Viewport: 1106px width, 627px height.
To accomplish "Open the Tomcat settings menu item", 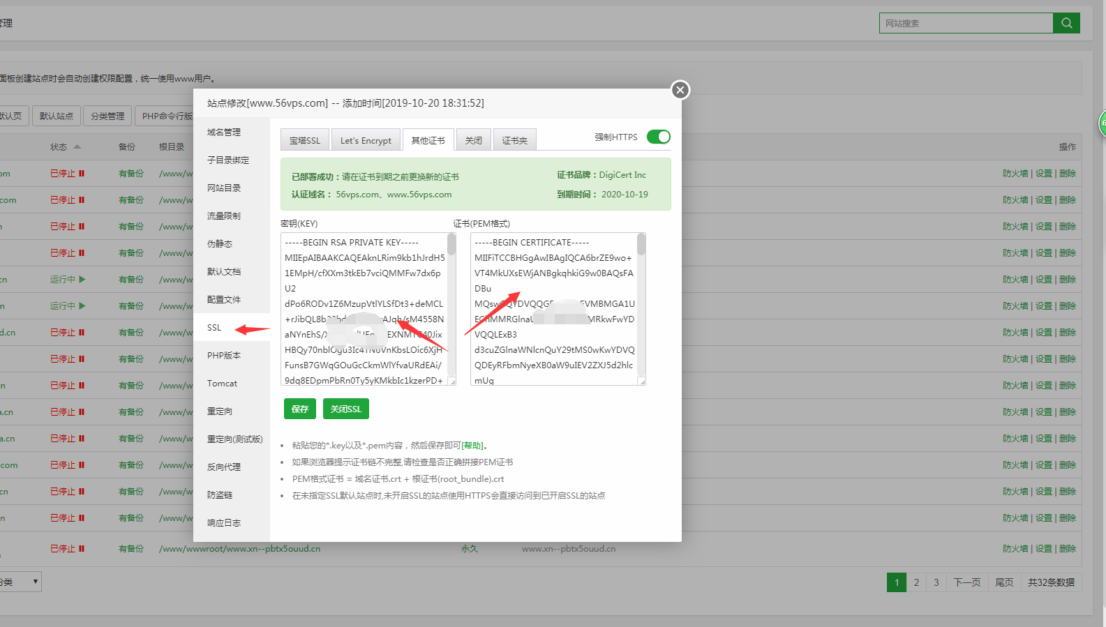I will pyautogui.click(x=222, y=384).
